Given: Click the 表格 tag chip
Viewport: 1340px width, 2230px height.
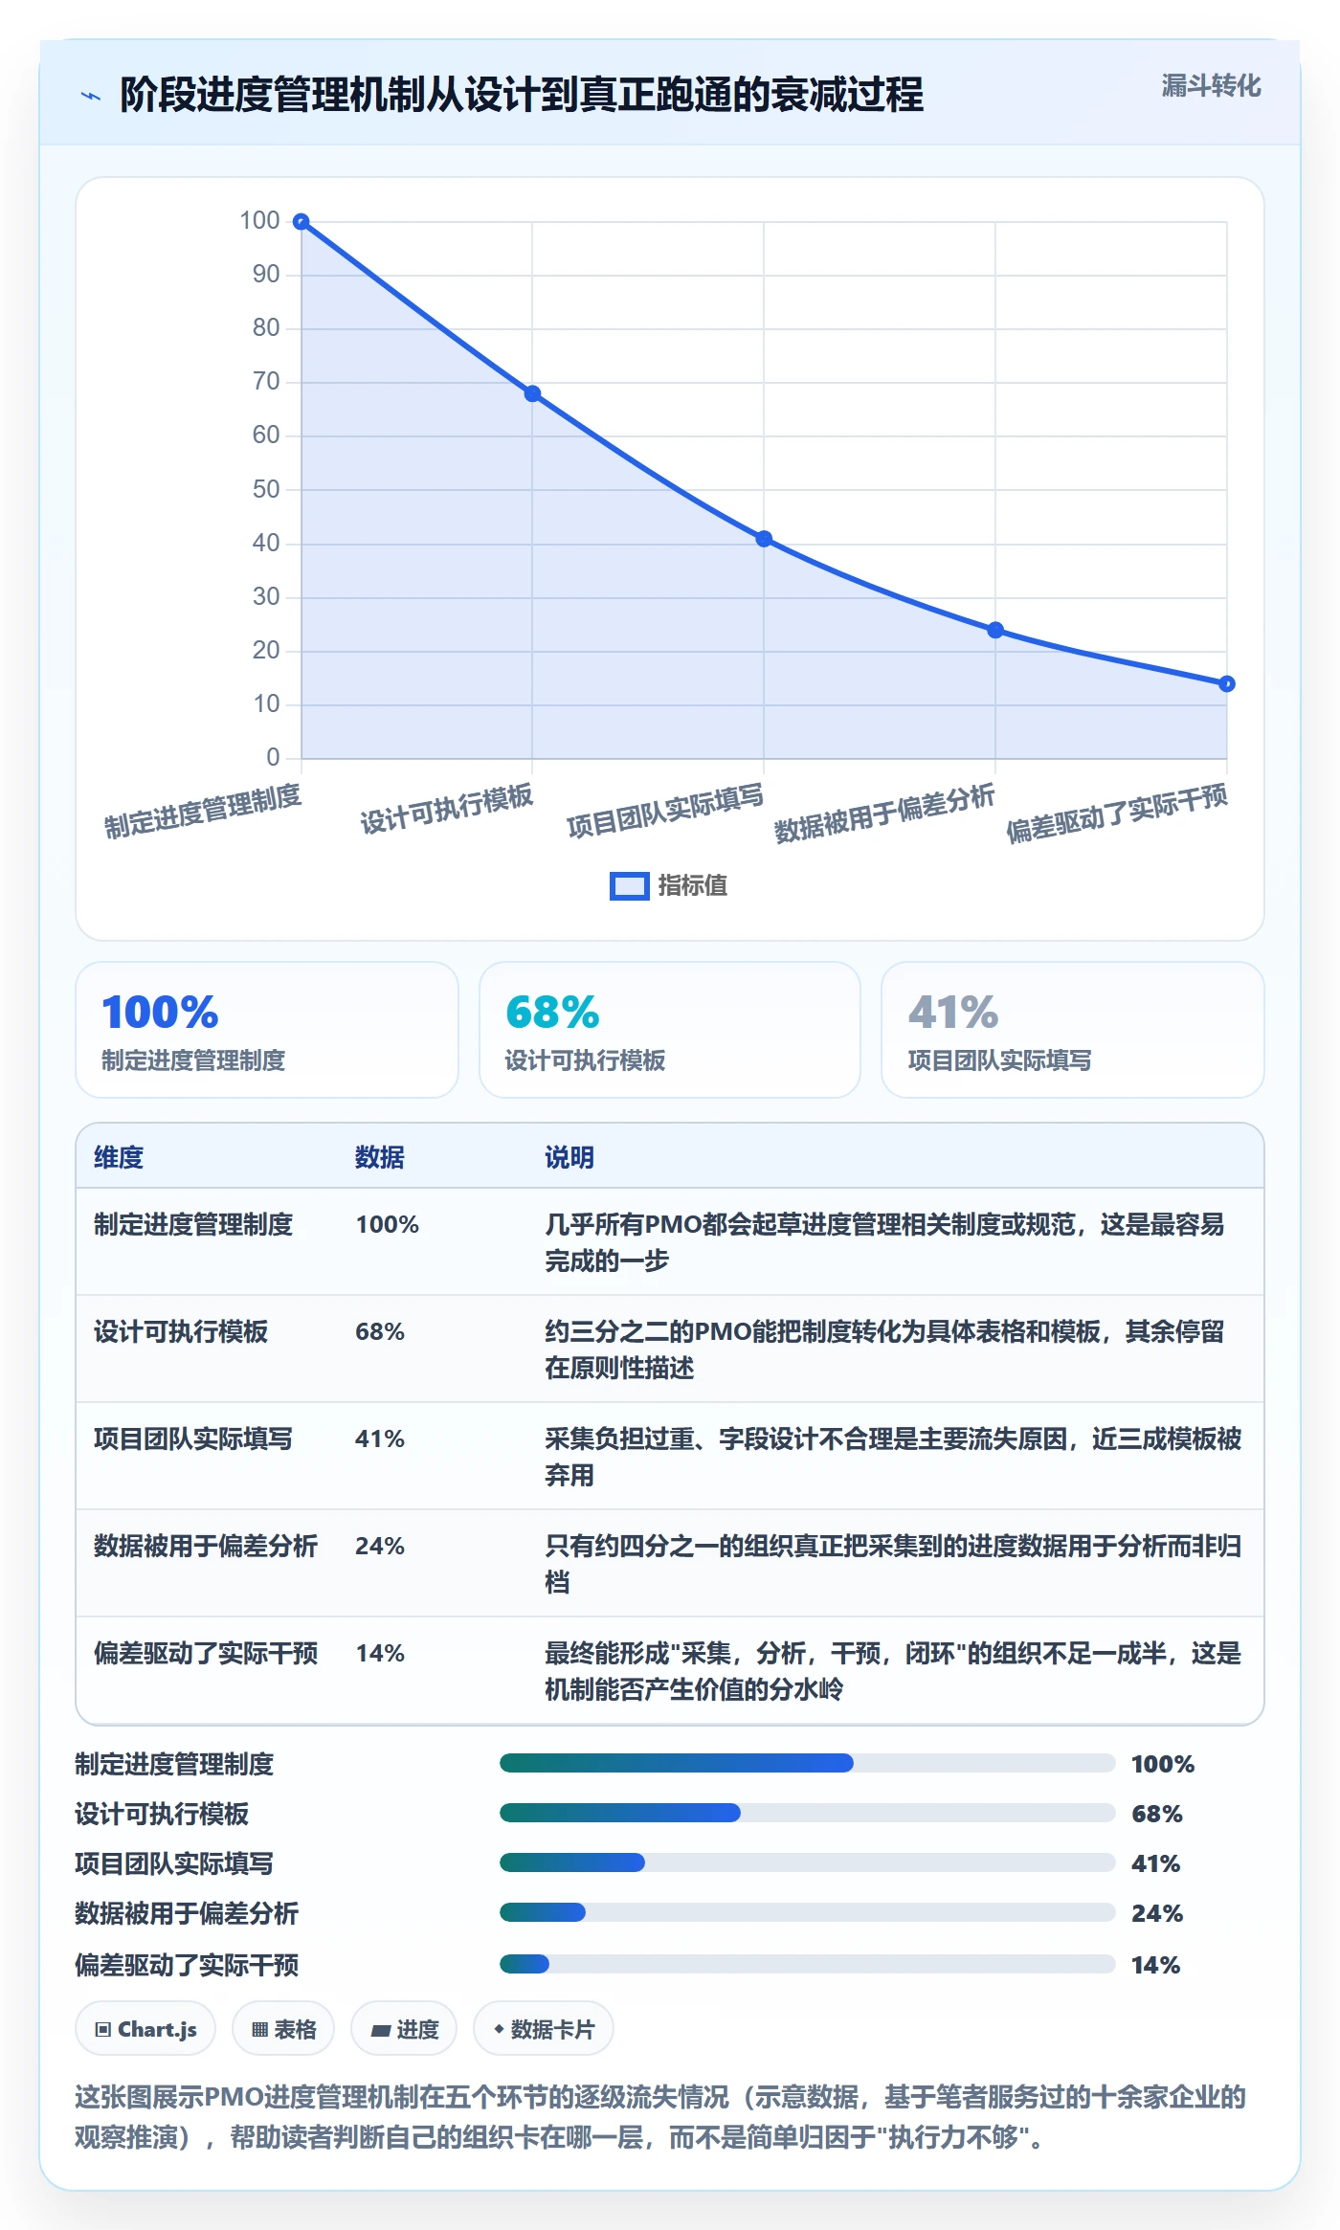Looking at the screenshot, I should tap(283, 2029).
